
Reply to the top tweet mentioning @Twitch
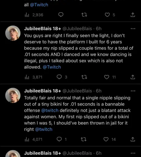click(x=61, y=15)
